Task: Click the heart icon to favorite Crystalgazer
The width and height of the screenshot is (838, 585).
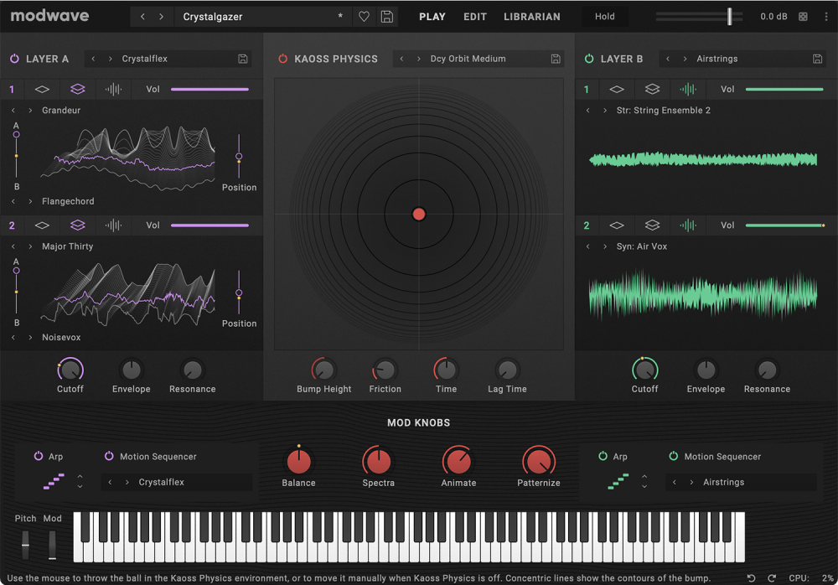Action: coord(364,15)
